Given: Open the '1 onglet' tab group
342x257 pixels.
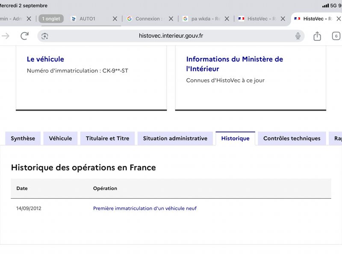Looking at the screenshot, I should (51, 19).
